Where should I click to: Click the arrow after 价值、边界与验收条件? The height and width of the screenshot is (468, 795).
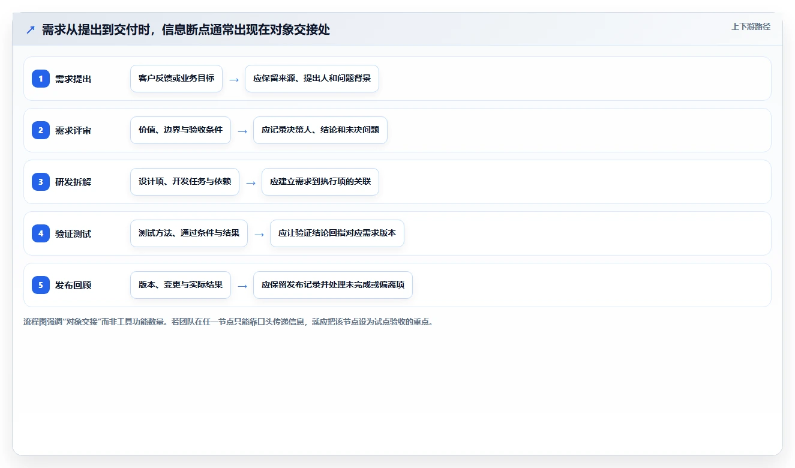(242, 131)
